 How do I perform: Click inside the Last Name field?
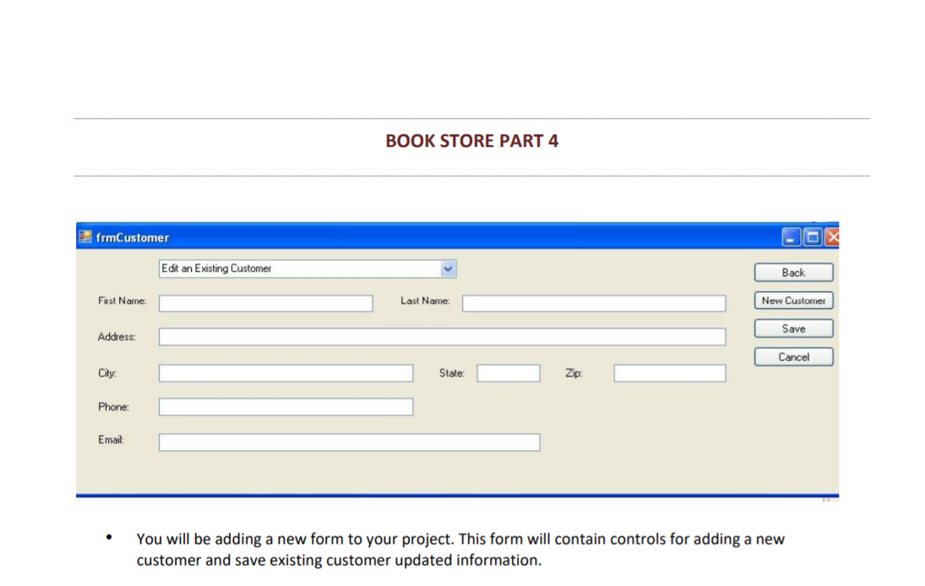pos(594,302)
